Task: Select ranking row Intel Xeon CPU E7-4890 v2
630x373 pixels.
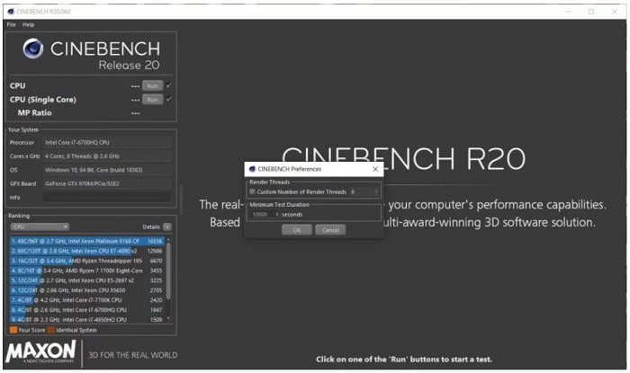Action: (87, 251)
